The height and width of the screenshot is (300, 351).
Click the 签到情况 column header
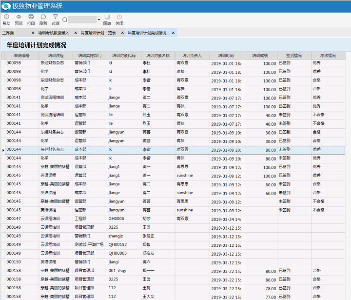(294, 56)
